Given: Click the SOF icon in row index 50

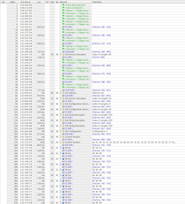Looking at the screenshot, I should [63, 90].
